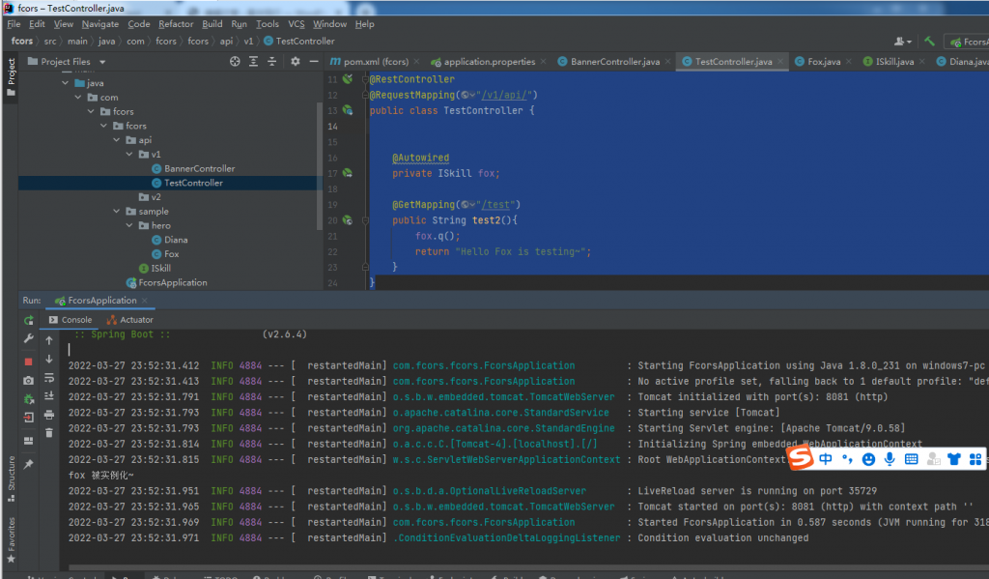This screenshot has width=989, height=579.
Task: Expand all in Project panel
Action: (x=254, y=61)
